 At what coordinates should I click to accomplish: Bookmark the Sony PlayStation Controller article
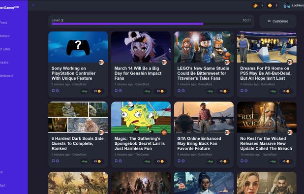53,91
